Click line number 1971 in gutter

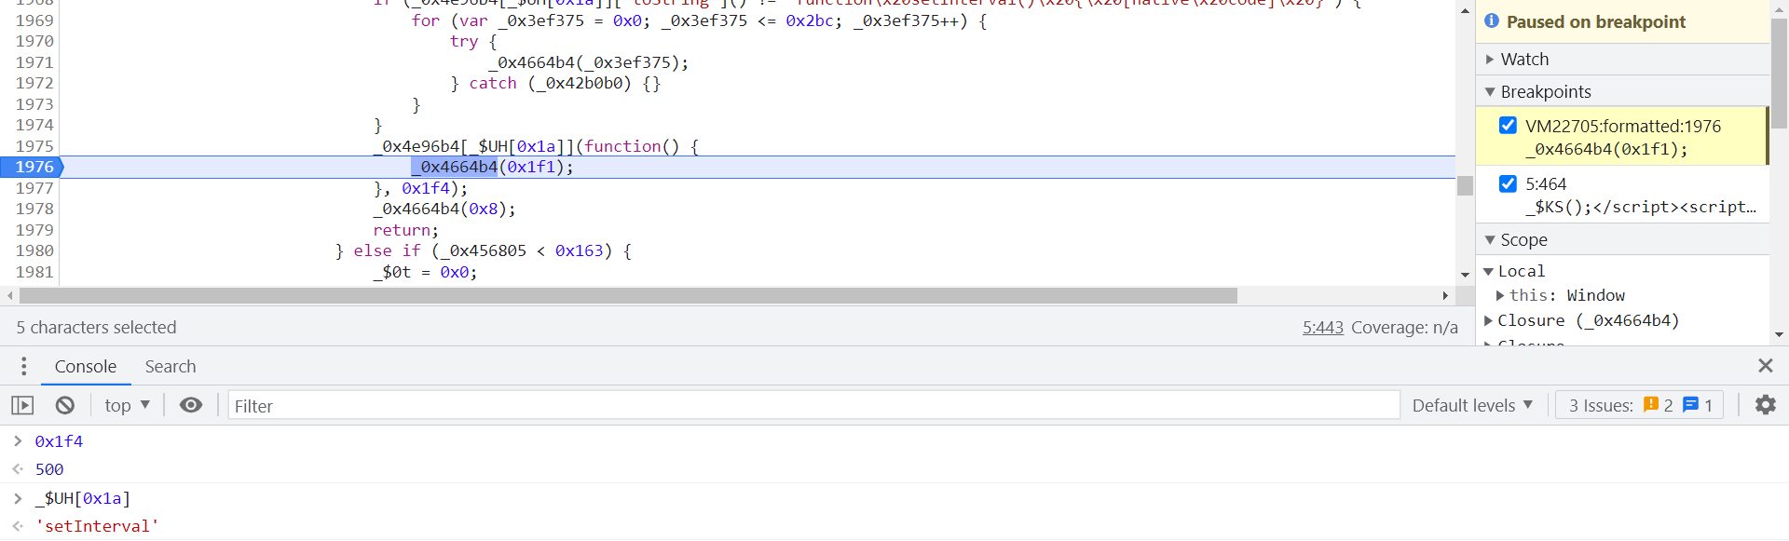pyautogui.click(x=34, y=62)
